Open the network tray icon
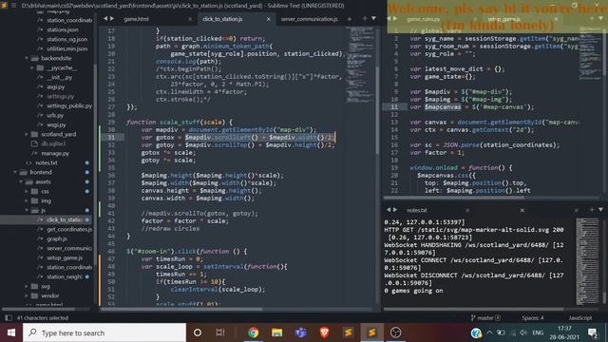The width and height of the screenshot is (608, 342). [x=513, y=332]
